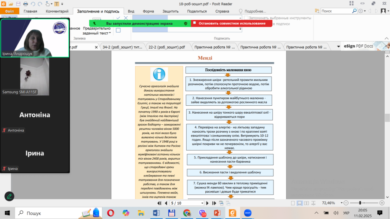Open the Файл menu
Image resolution: width=390 pixels, height=219 pixels.
(10, 11)
